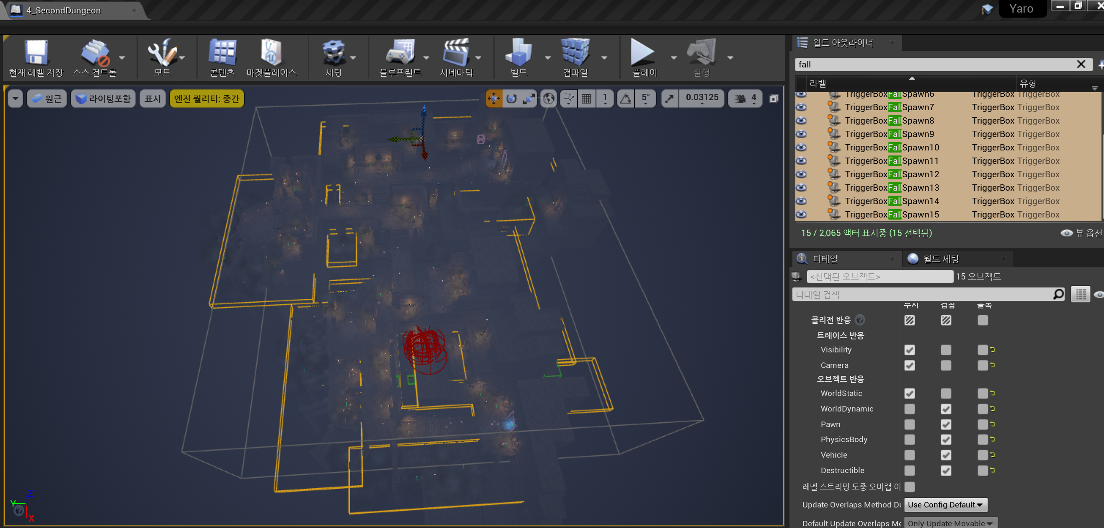Open viewport options dropdown arrow
This screenshot has width=1104, height=528.
[x=15, y=99]
